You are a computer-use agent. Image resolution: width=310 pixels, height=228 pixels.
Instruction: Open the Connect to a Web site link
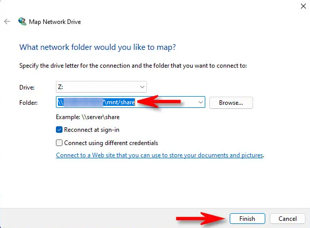coord(160,155)
